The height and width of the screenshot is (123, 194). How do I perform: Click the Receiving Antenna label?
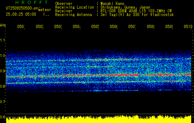(x=73, y=15)
